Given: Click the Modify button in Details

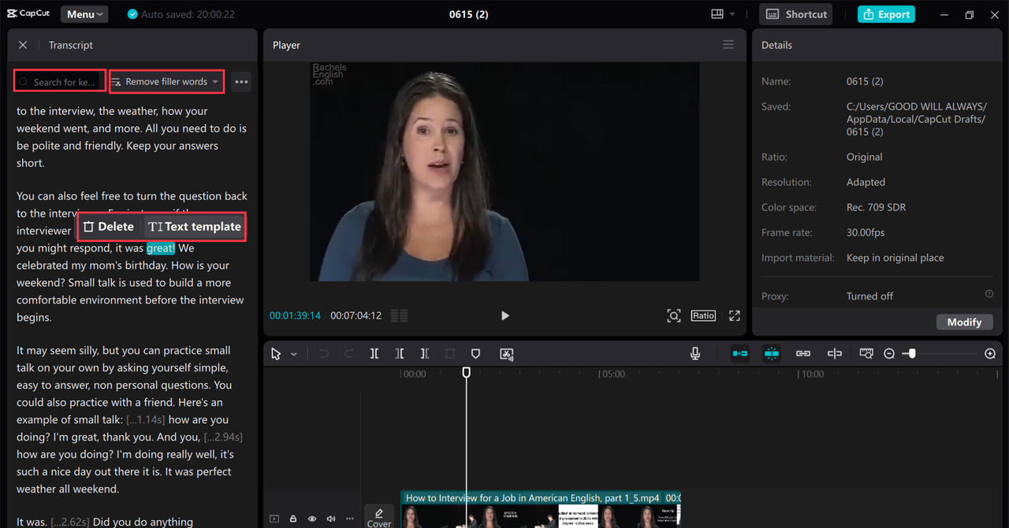Looking at the screenshot, I should click(964, 322).
